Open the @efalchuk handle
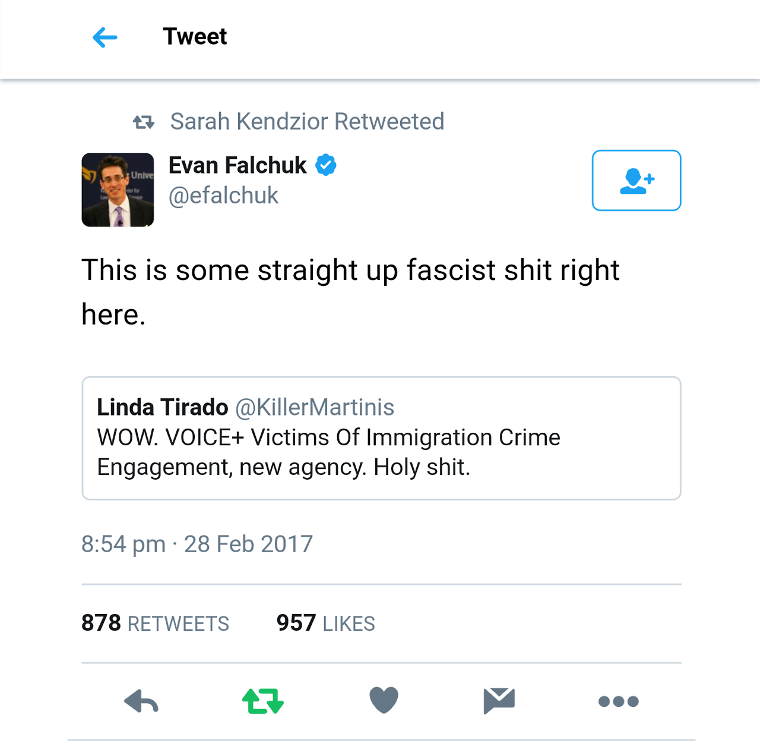Image resolution: width=760 pixels, height=746 pixels. click(223, 196)
